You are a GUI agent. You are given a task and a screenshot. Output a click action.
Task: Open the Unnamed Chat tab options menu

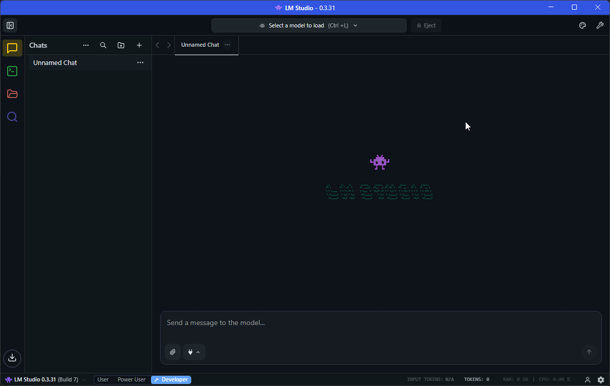(227, 45)
